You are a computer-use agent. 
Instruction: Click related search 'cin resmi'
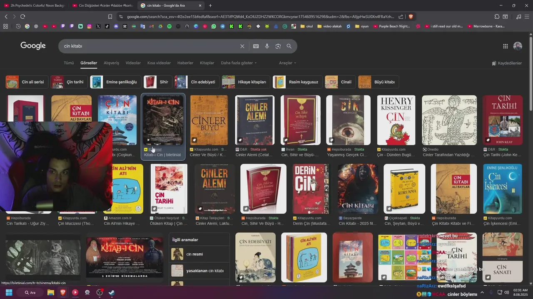tap(199, 254)
